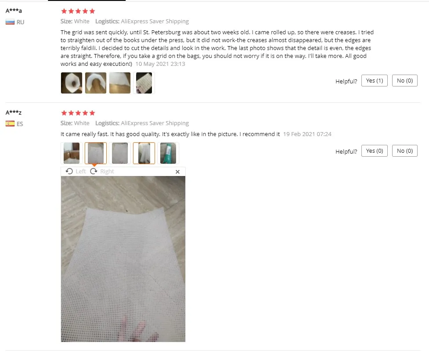Viewport: 429px width, 352px height.
Task: Click the rotate Left icon
Action: (x=69, y=171)
